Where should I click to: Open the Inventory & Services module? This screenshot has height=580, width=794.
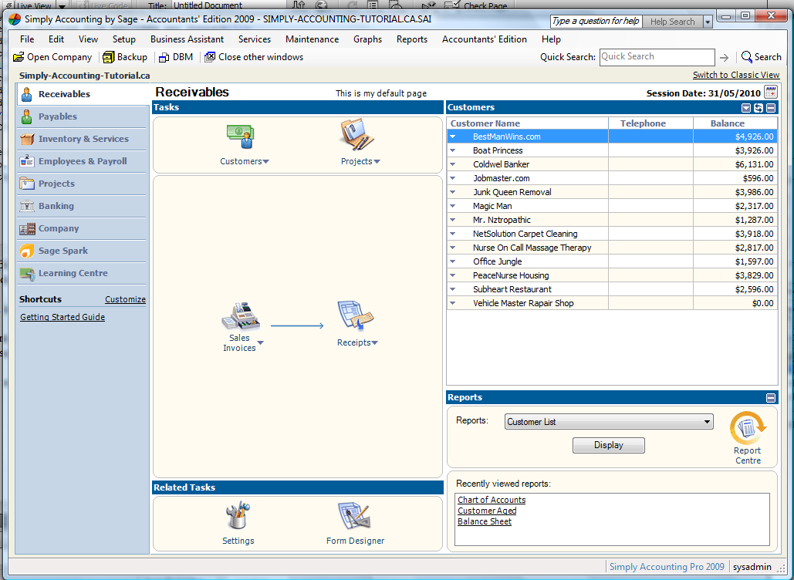82,139
